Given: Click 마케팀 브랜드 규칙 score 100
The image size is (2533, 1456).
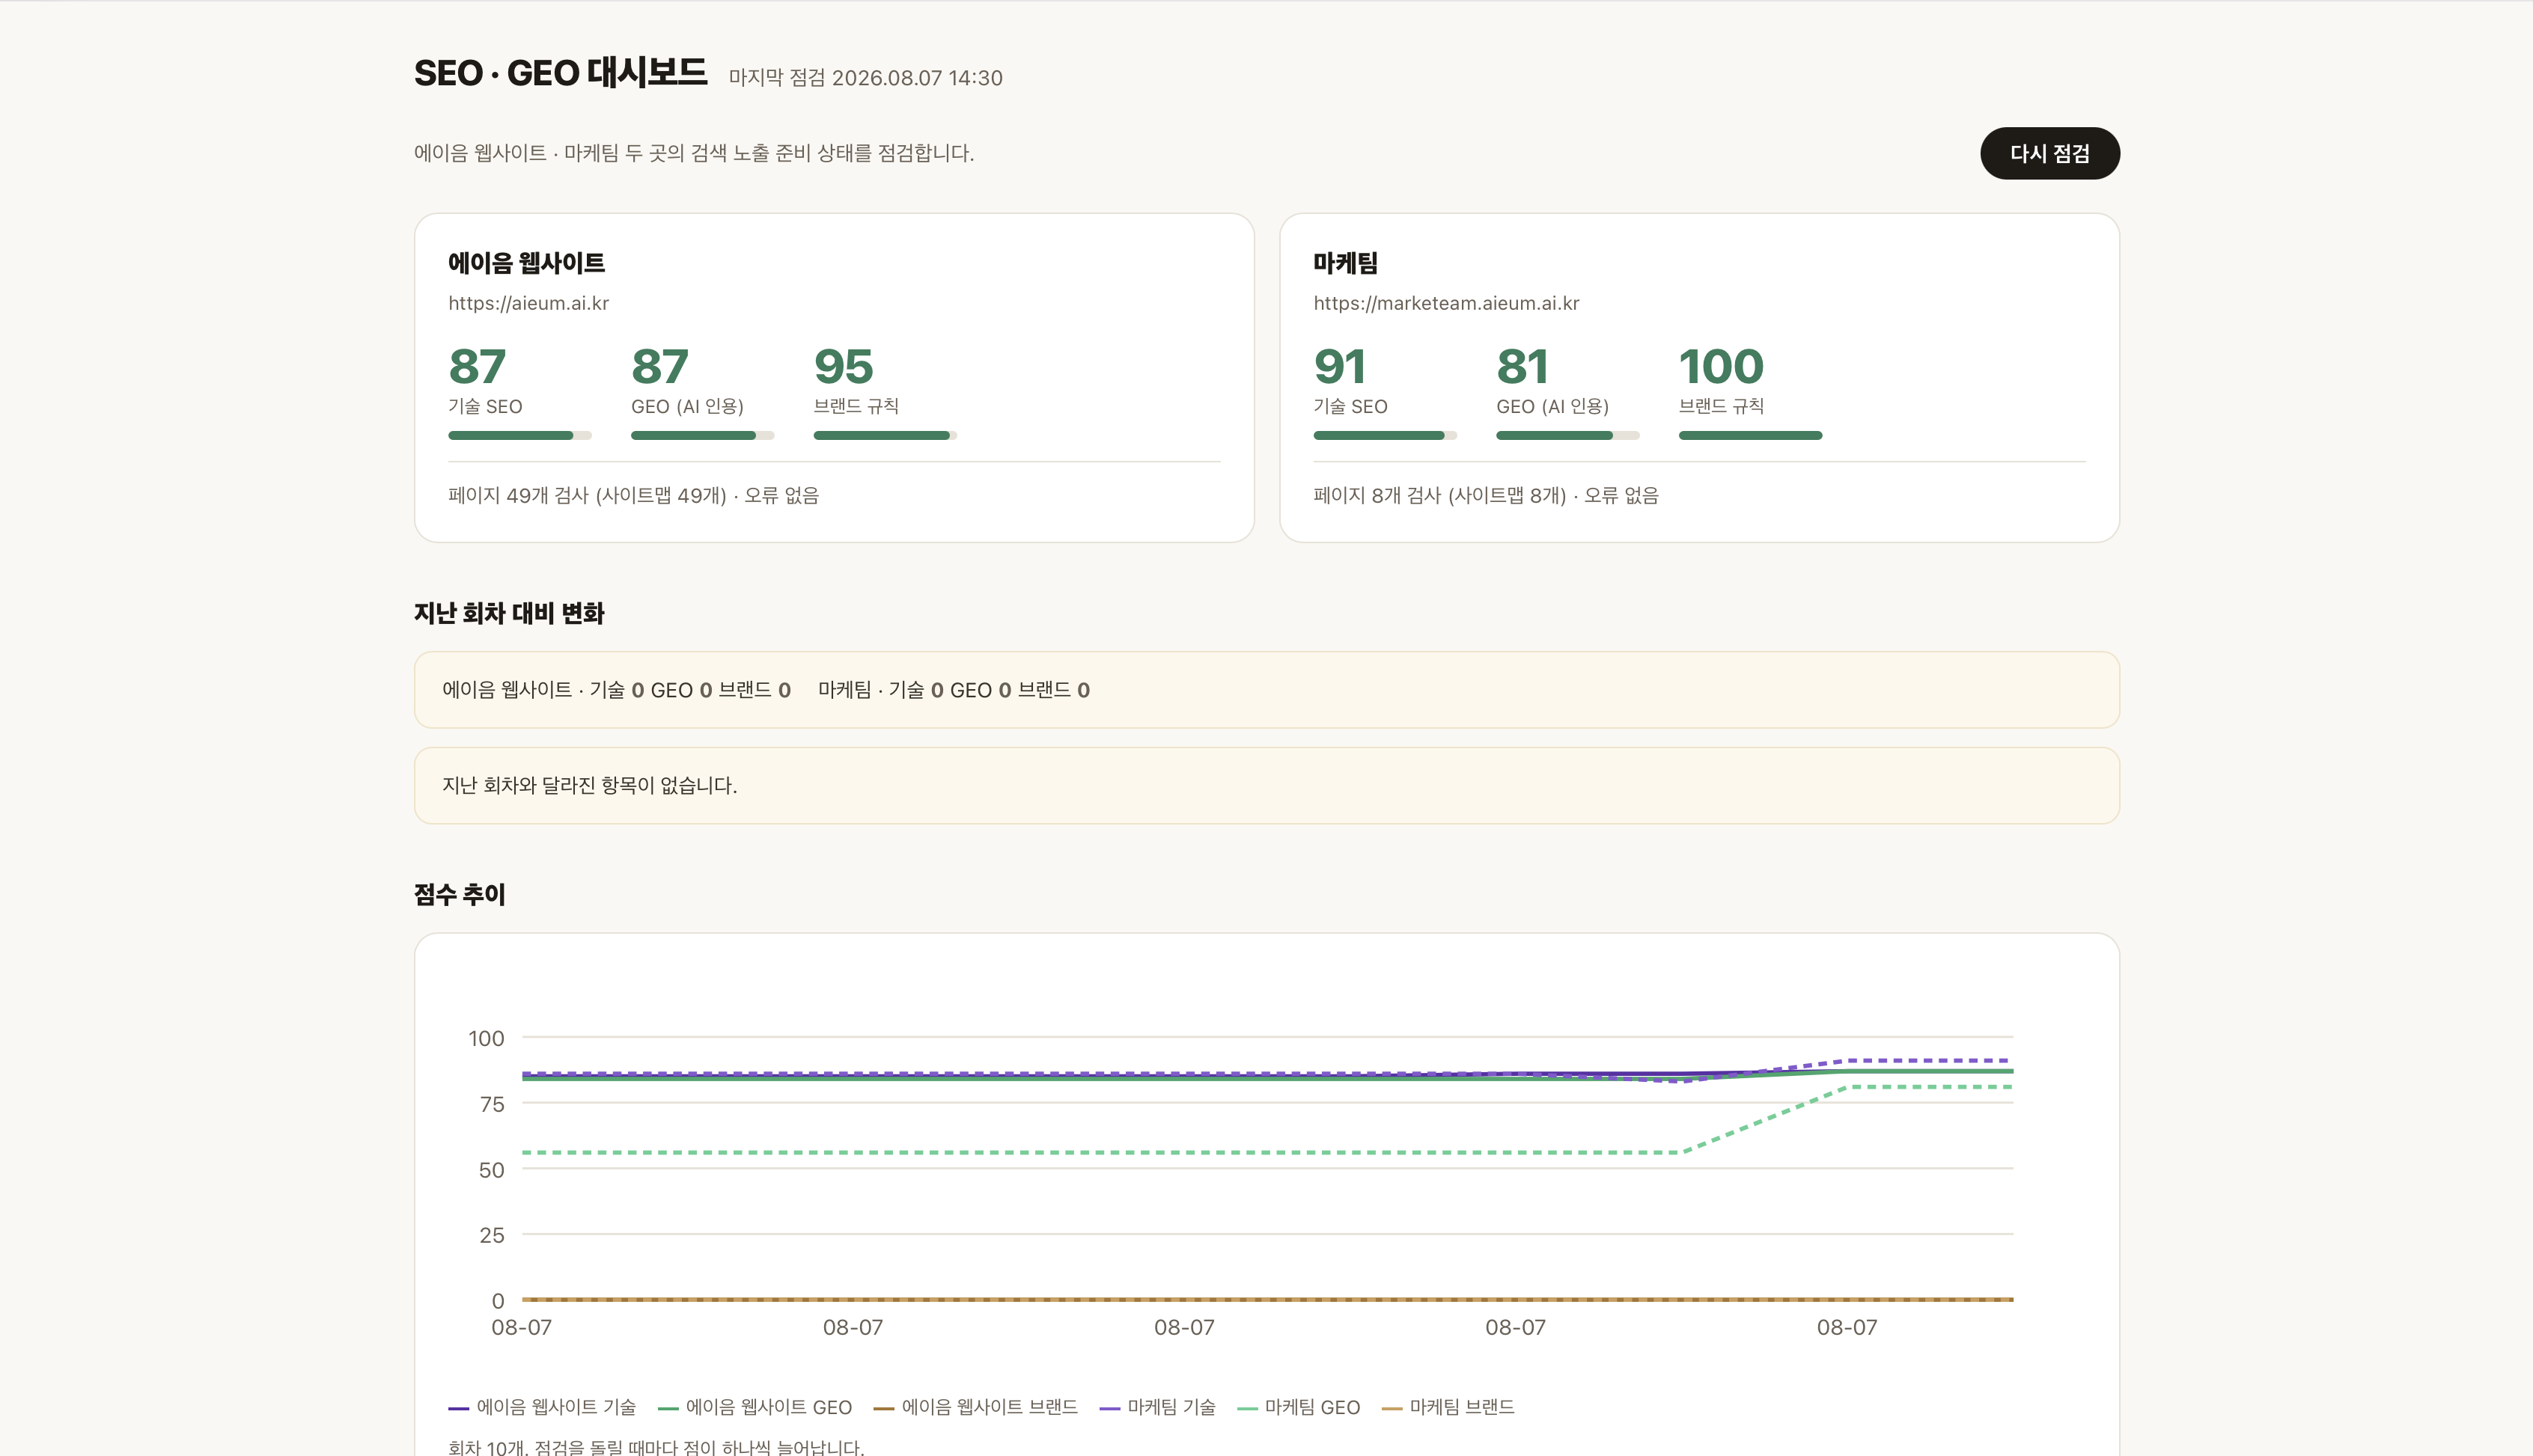Looking at the screenshot, I should [x=1721, y=366].
